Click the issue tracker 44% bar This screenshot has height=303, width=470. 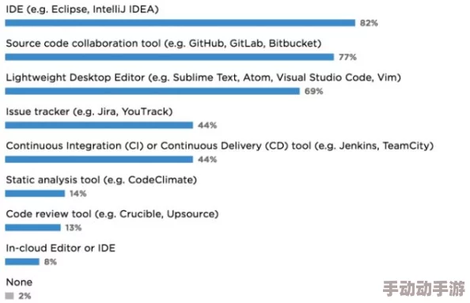[99, 125]
